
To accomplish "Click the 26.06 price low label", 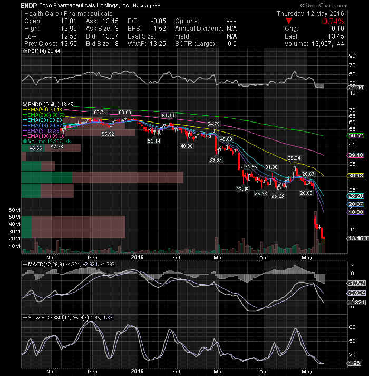I will 306,193.
